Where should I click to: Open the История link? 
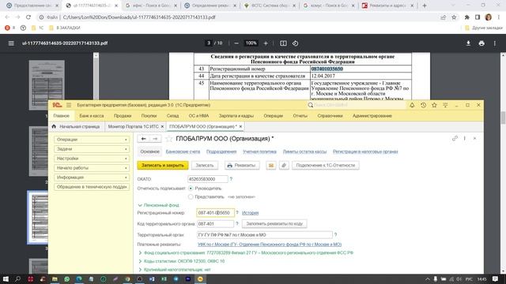point(251,213)
